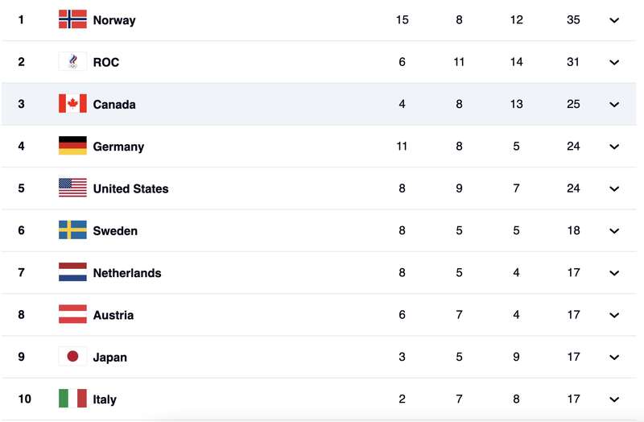
Task: Click the Netherlands flag icon
Action: (72, 272)
